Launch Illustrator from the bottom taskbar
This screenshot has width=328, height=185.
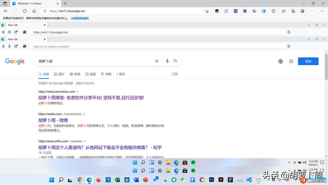[x=221, y=180]
